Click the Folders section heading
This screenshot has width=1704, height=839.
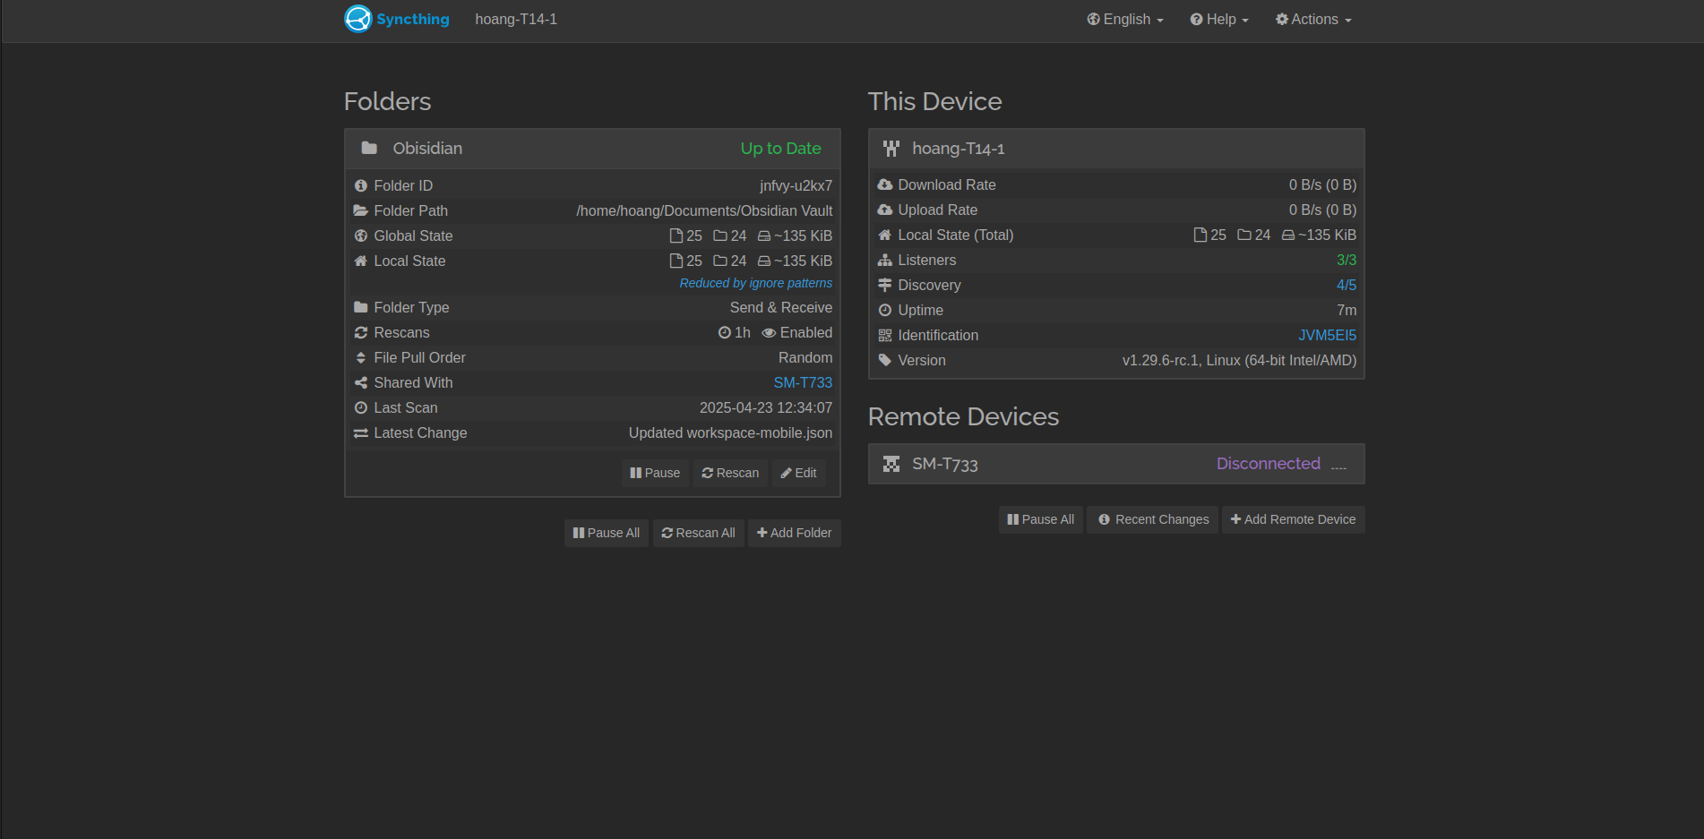point(388,102)
